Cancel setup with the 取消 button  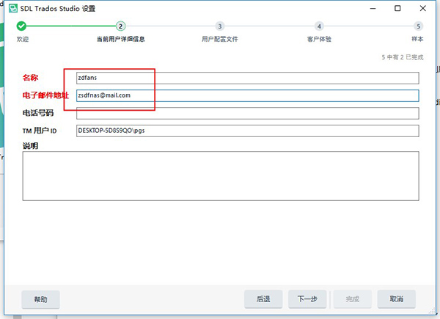[397, 299]
